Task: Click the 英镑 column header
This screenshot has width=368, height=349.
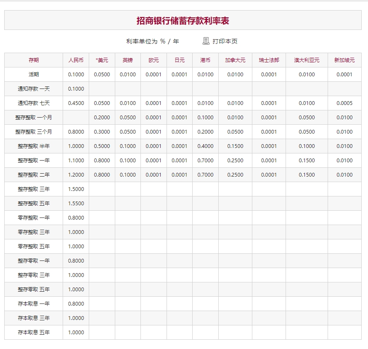Action: pyautogui.click(x=128, y=60)
